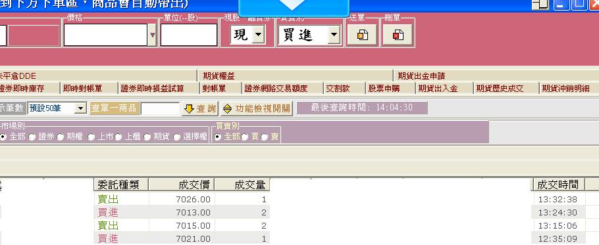Open the 買進 buy/sell type dropdown
Screen dimensions: 599x245
point(334,35)
